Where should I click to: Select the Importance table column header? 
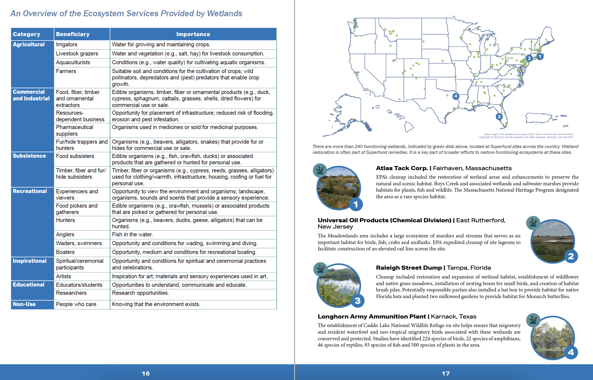click(x=193, y=34)
